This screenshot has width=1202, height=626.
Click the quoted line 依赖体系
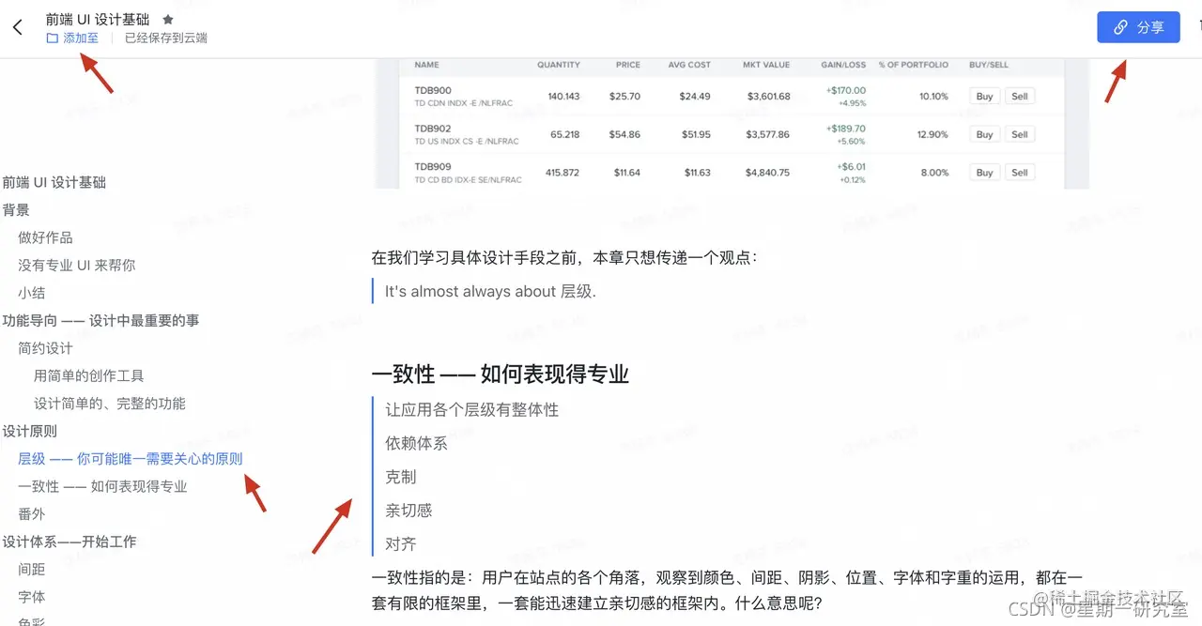pos(416,444)
